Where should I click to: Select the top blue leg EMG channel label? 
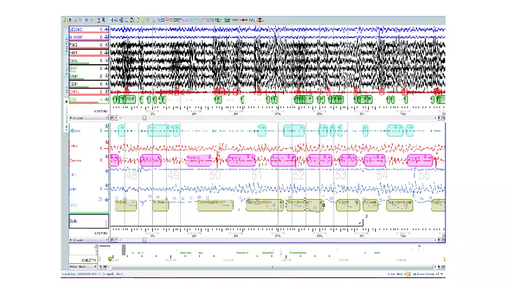click(x=76, y=29)
